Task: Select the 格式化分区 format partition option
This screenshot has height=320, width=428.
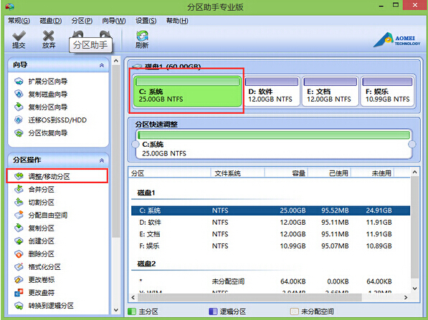Action: tap(44, 267)
